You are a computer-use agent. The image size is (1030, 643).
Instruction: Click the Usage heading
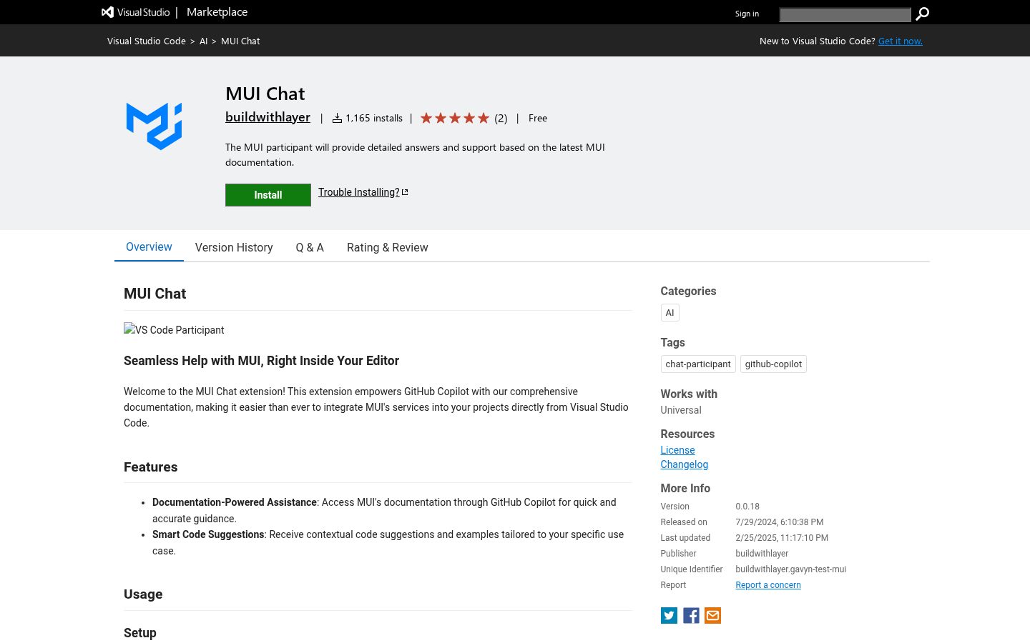143,594
